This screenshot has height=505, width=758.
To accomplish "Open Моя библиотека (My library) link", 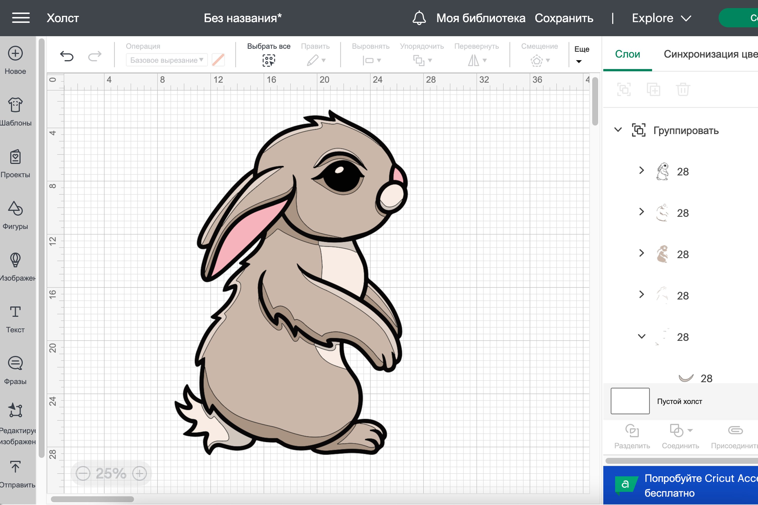I will 481,18.
